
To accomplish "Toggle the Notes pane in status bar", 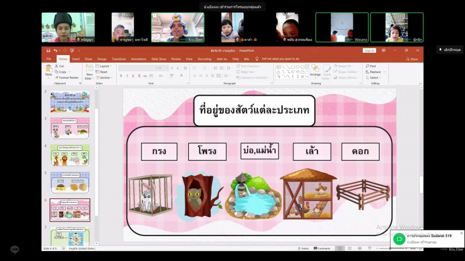I will click(303, 248).
